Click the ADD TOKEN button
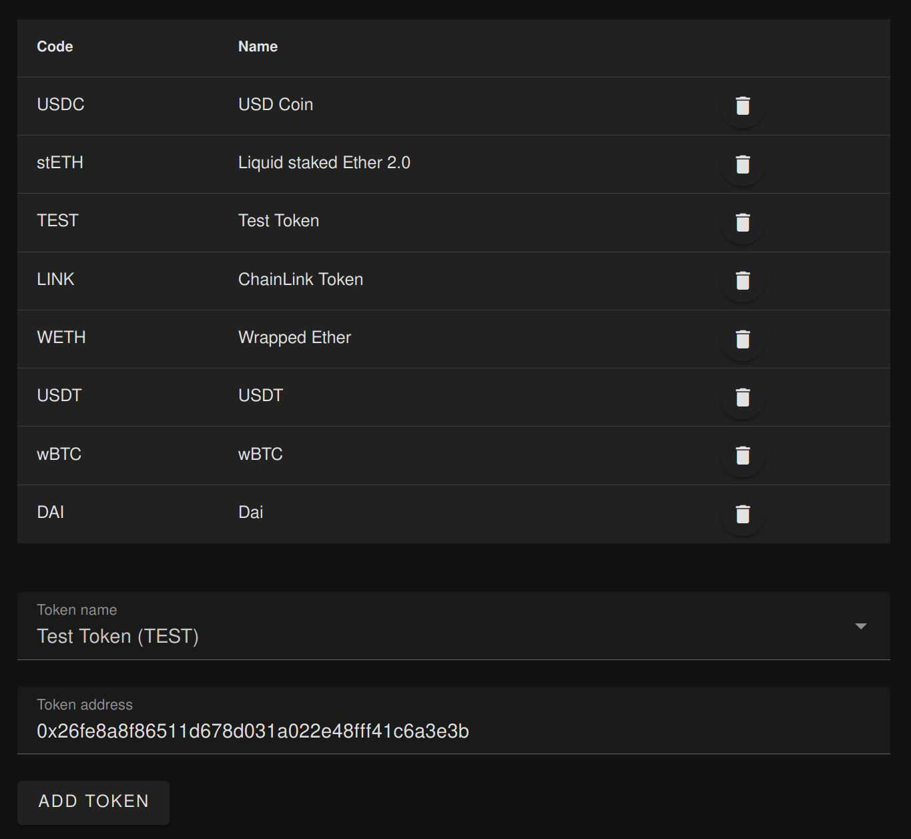The image size is (911, 839). [93, 802]
